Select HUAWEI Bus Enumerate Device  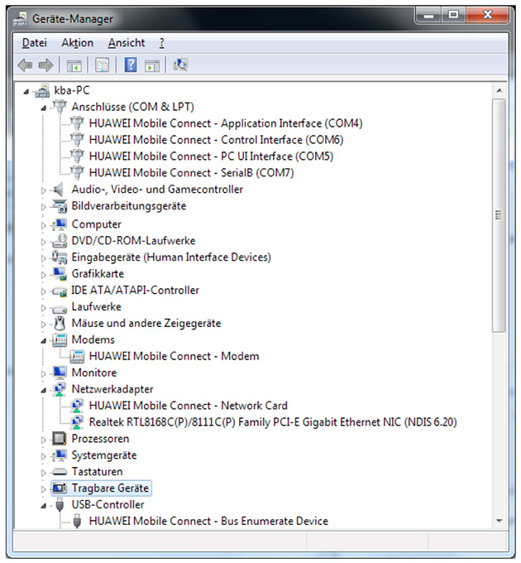pyautogui.click(x=208, y=522)
